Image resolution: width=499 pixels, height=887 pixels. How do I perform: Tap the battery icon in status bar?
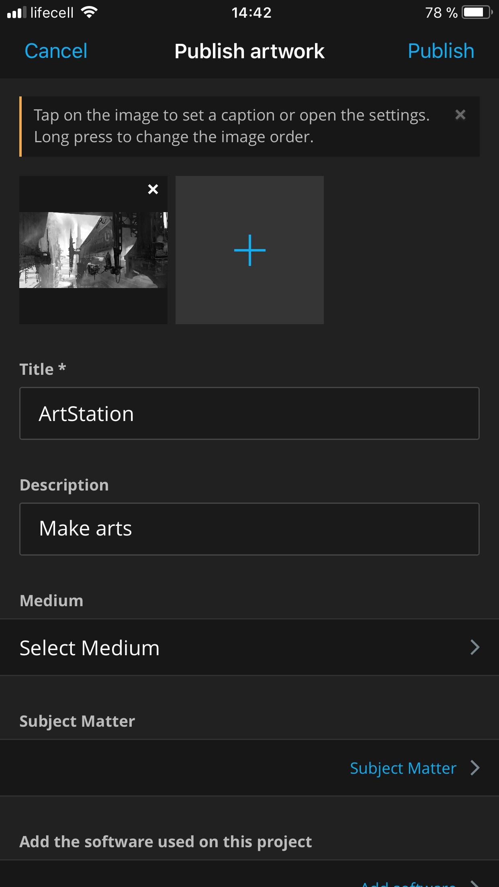[477, 12]
